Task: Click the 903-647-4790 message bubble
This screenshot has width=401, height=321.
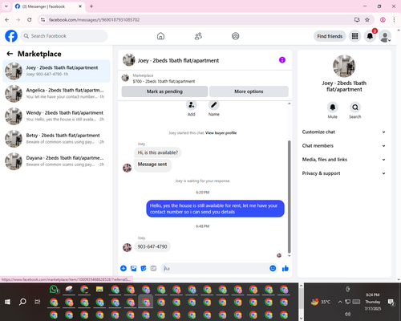Action: (x=152, y=246)
